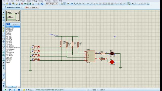Click the Rotate clockwise icon

(x=3, y=75)
